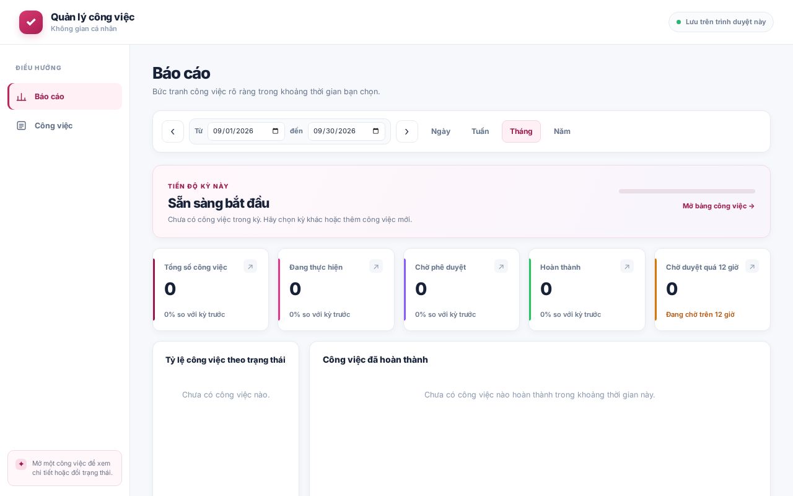Click the list icon beside Công việc
The image size is (793, 496).
(21, 126)
